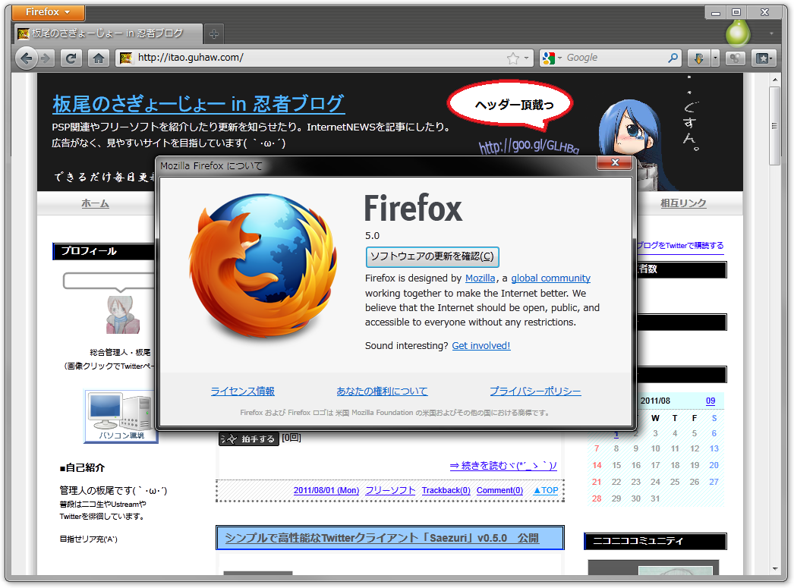
Task: Open the Google search engine selector dropdown
Action: click(x=552, y=58)
